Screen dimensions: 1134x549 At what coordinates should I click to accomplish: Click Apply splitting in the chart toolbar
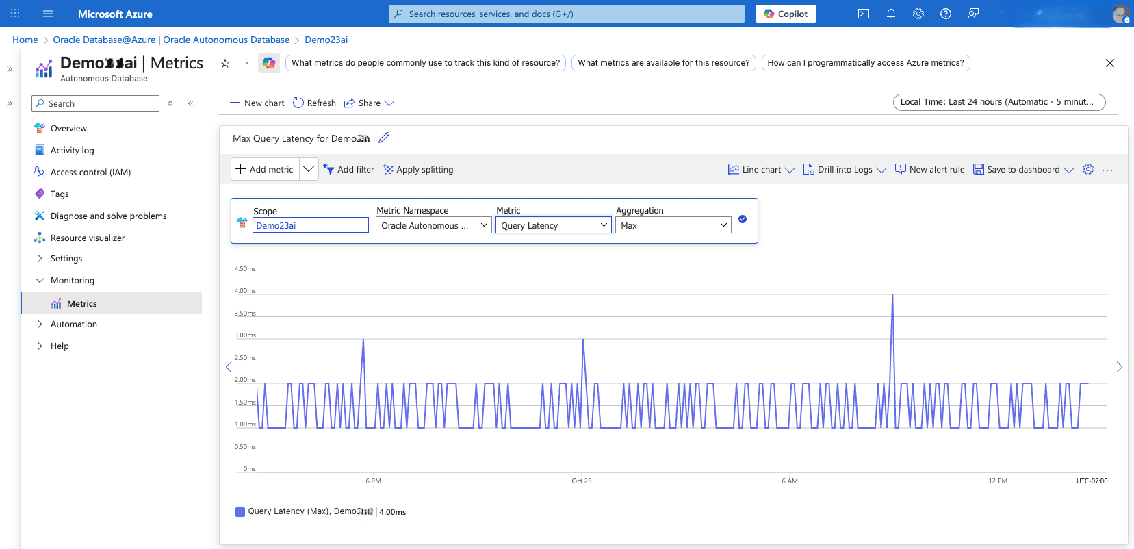pyautogui.click(x=418, y=170)
